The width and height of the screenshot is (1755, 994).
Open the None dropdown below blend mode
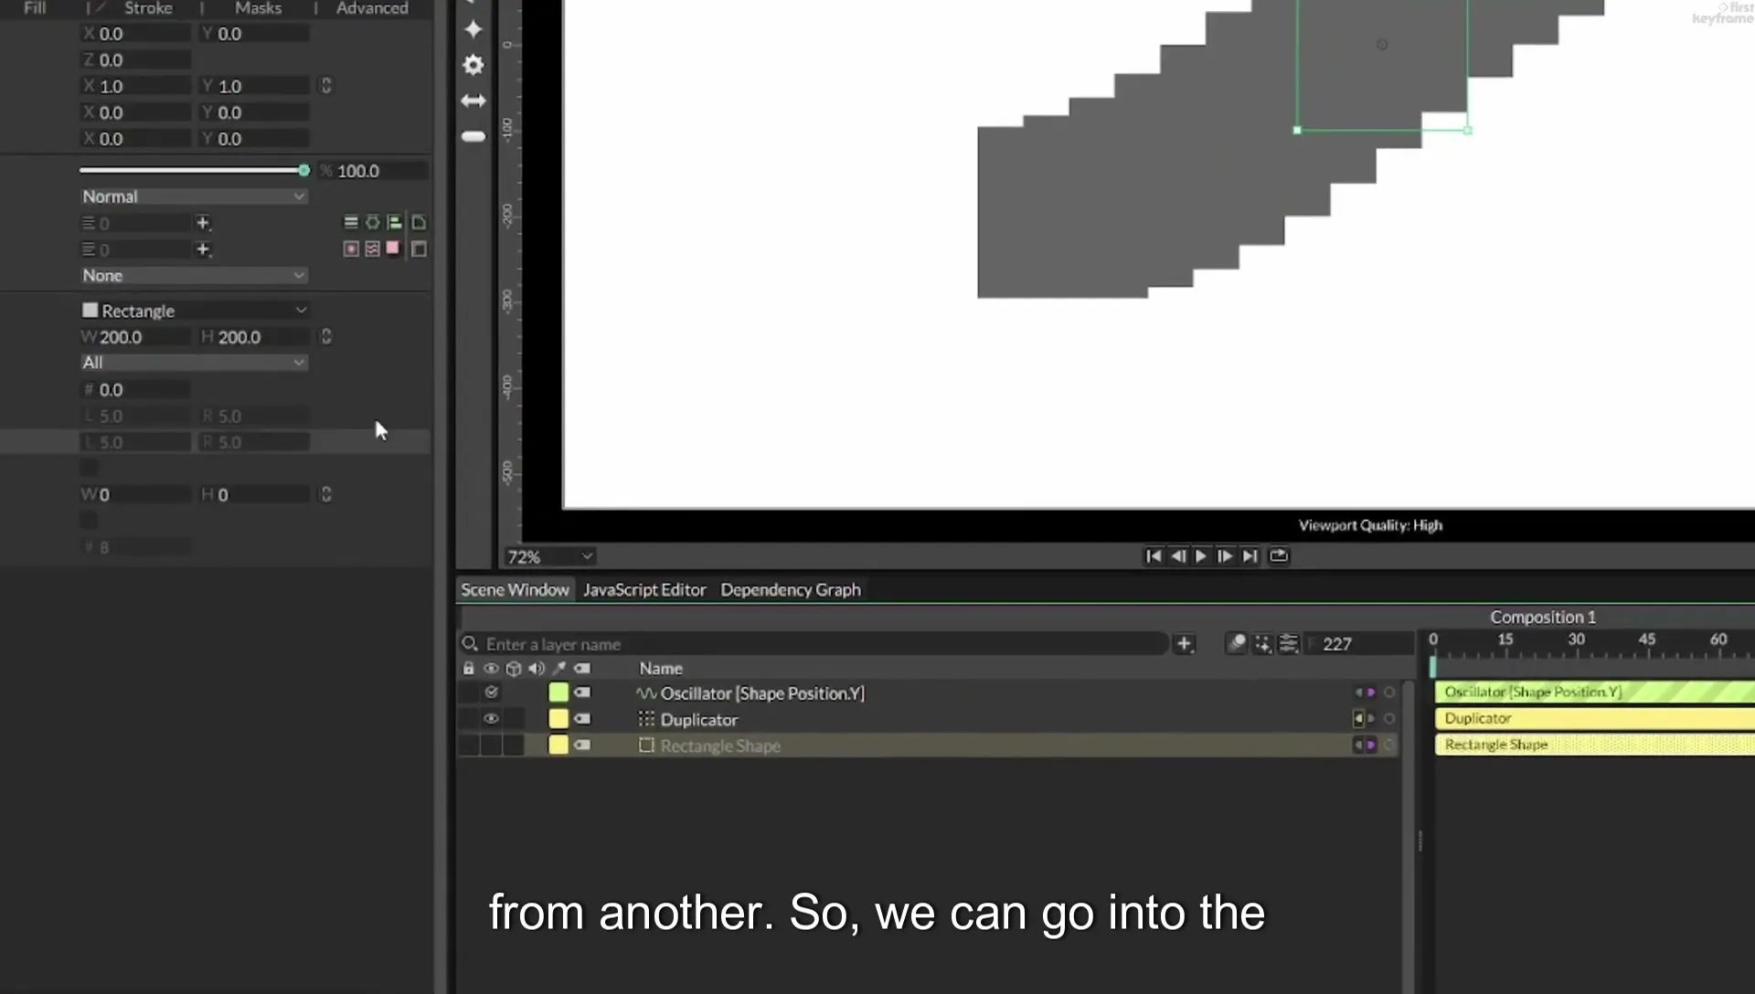[x=193, y=275]
